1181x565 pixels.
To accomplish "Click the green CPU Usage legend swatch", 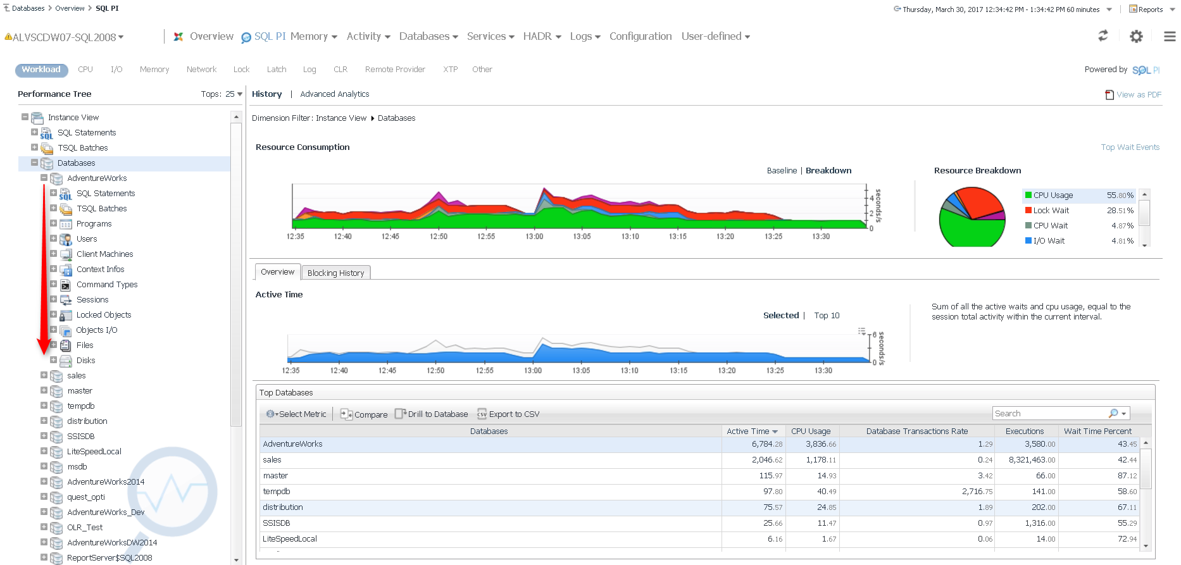I will click(x=1028, y=196).
